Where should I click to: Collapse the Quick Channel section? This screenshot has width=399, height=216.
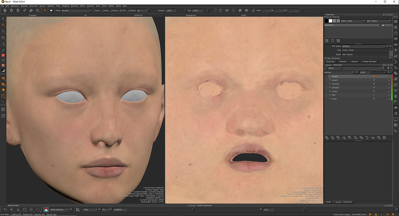[326, 17]
